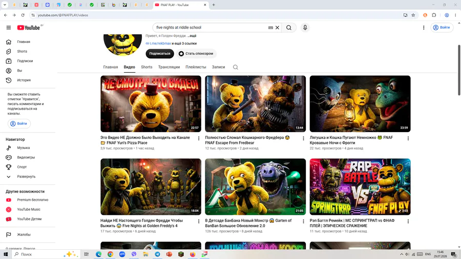Open video title Полностью Сломал Кошмарного Фредбера
This screenshot has height=259, width=461.
(247, 140)
